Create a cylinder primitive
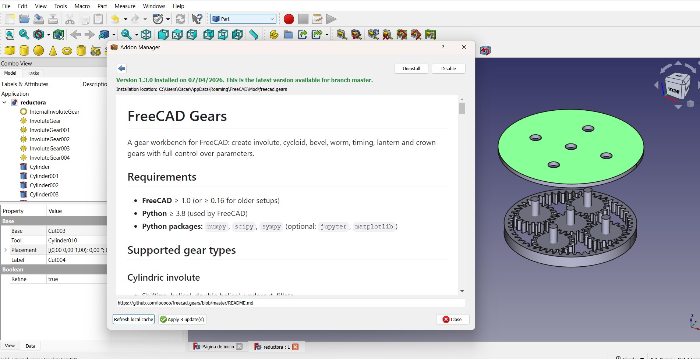This screenshot has height=359, width=700. click(x=24, y=50)
